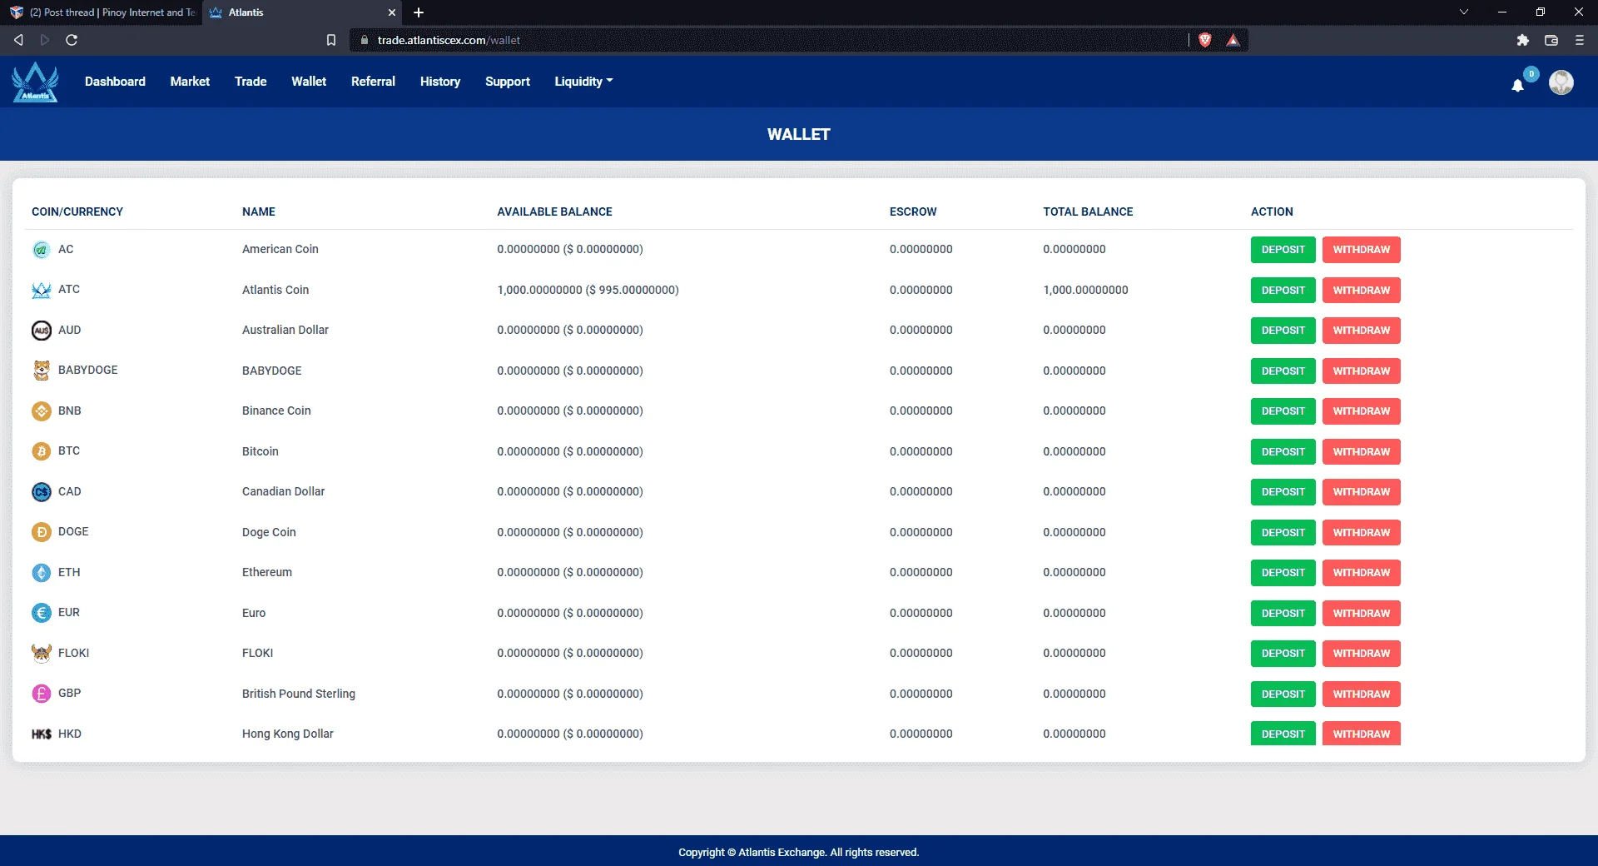The width and height of the screenshot is (1598, 866).
Task: Click the TOTAL BALANCE column header
Action: tap(1088, 212)
